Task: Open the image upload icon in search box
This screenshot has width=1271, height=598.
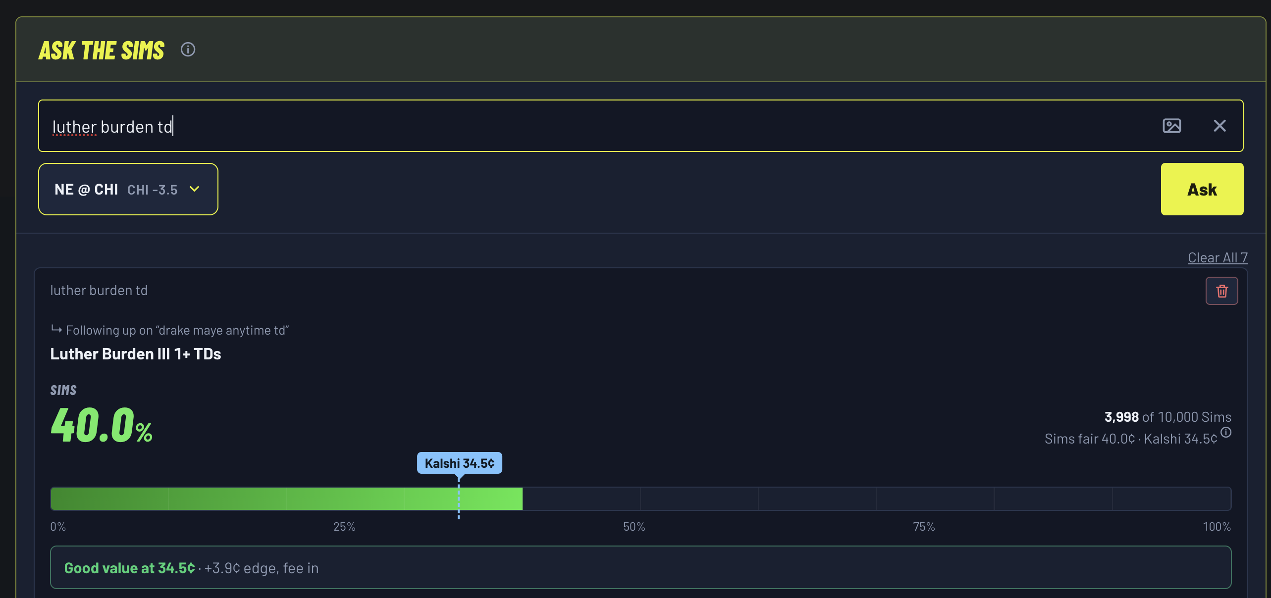Action: point(1171,126)
